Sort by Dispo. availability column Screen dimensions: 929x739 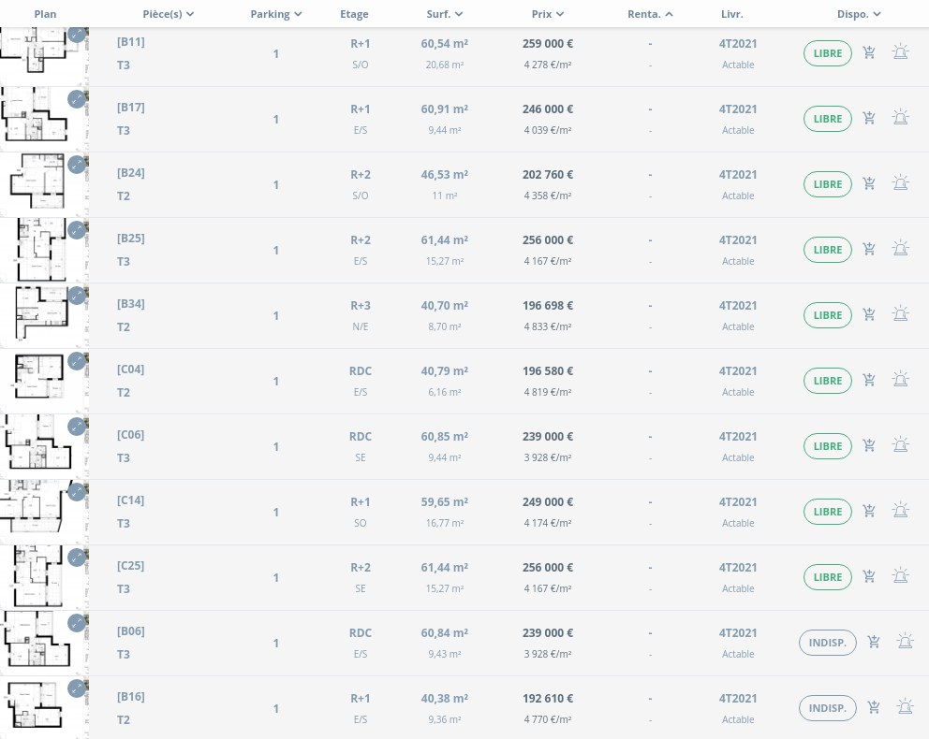pyautogui.click(x=859, y=14)
